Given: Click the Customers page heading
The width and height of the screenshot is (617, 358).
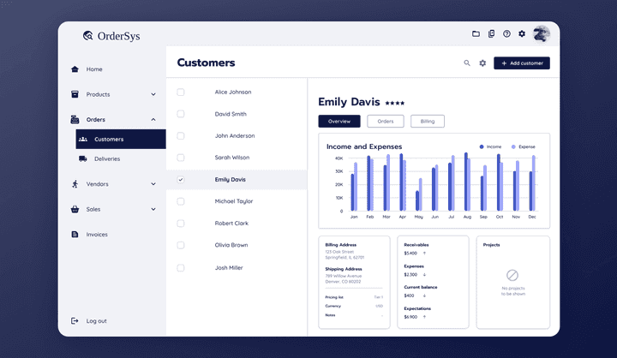Looking at the screenshot, I should (206, 63).
